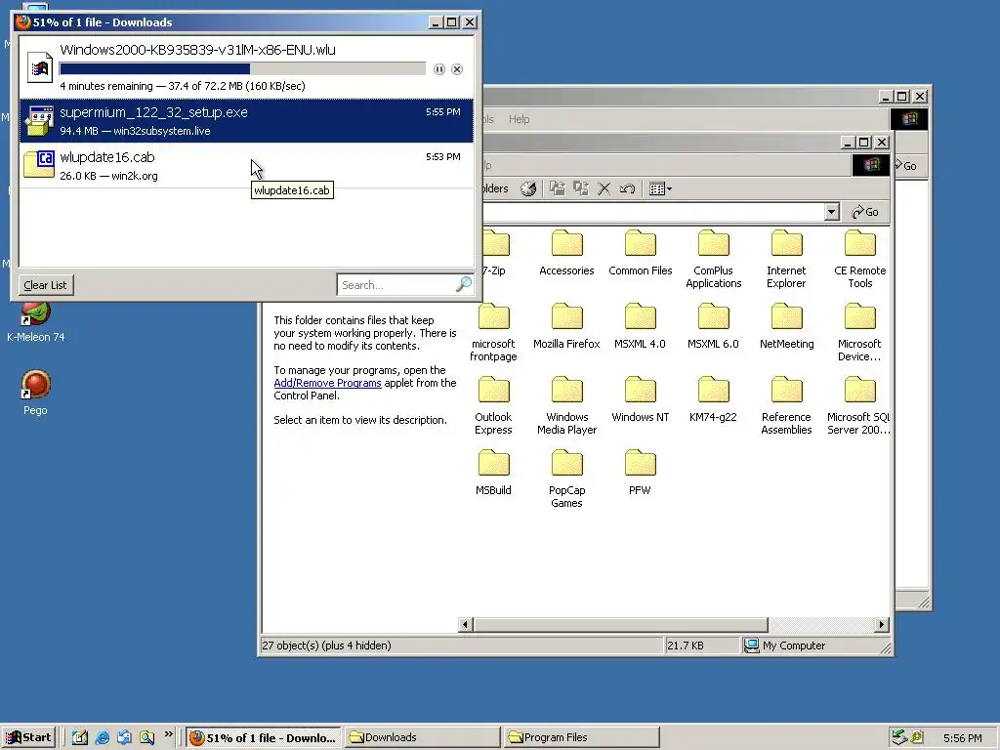Click the wlupdate16.cab file name

(x=107, y=157)
